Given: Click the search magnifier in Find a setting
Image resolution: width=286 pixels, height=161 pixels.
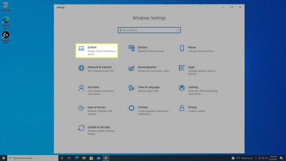Looking at the screenshot, I should coord(178,30).
